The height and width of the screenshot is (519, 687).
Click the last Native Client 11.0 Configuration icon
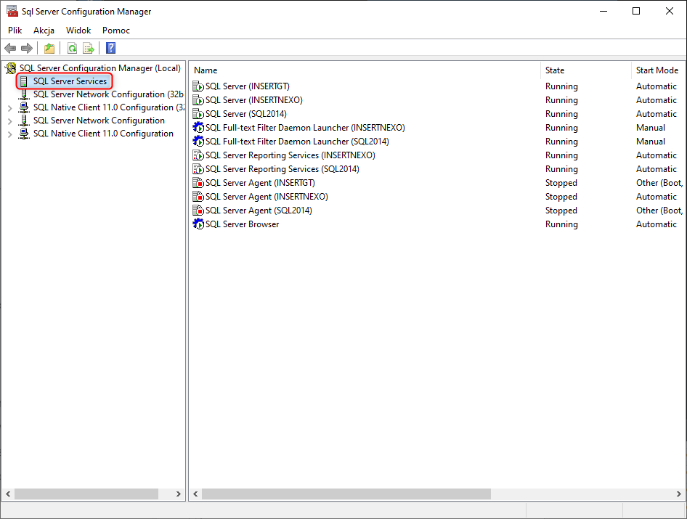24,134
